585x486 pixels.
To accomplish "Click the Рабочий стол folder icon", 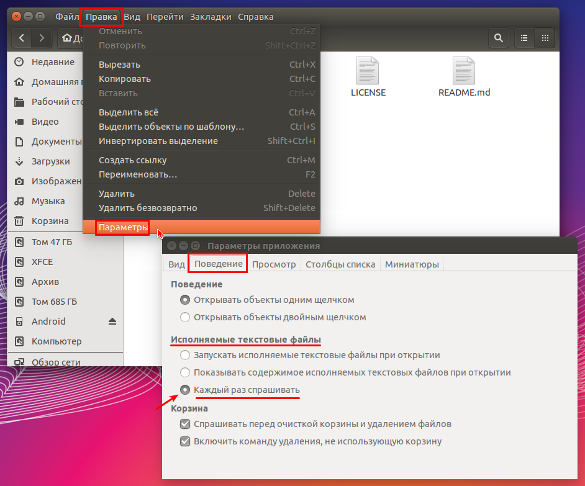I will 19,102.
